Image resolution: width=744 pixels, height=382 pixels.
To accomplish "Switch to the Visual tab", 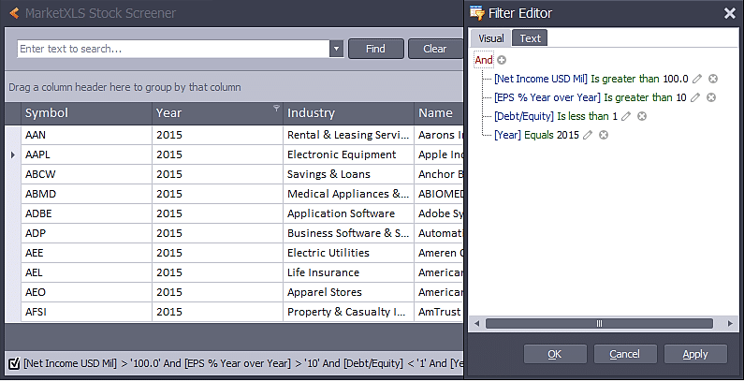I will click(490, 38).
